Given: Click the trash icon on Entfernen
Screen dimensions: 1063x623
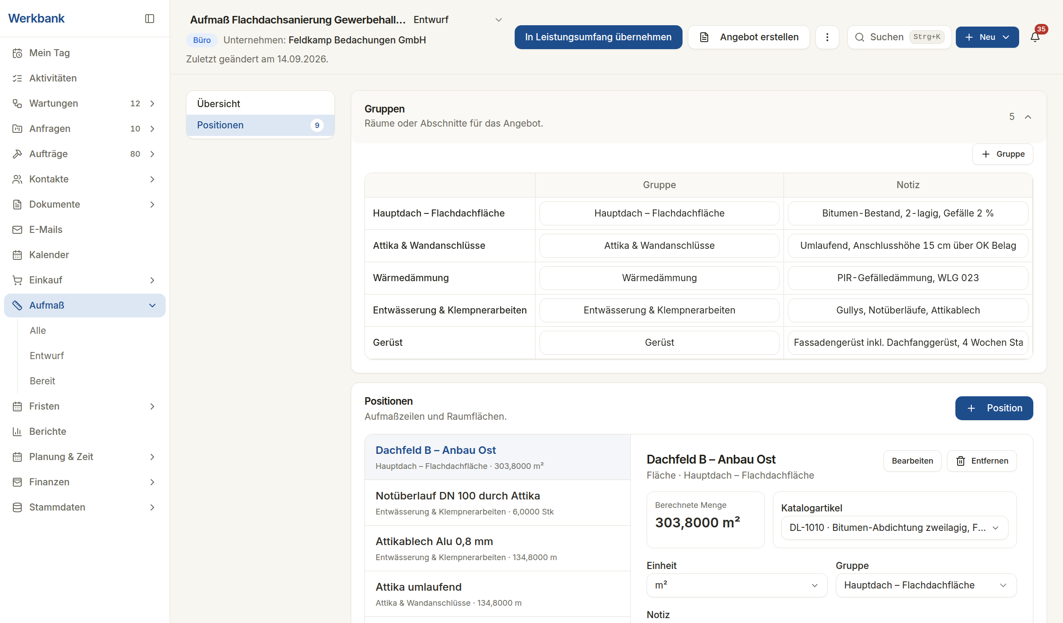Looking at the screenshot, I should coord(961,461).
